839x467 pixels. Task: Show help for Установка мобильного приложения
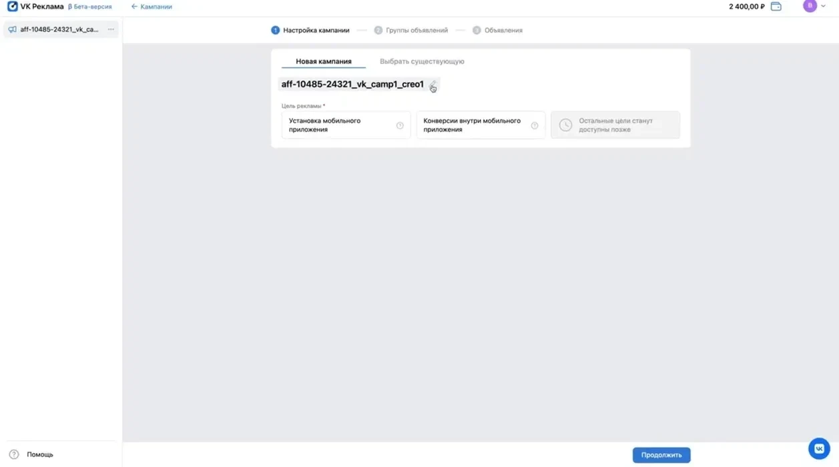coord(400,125)
